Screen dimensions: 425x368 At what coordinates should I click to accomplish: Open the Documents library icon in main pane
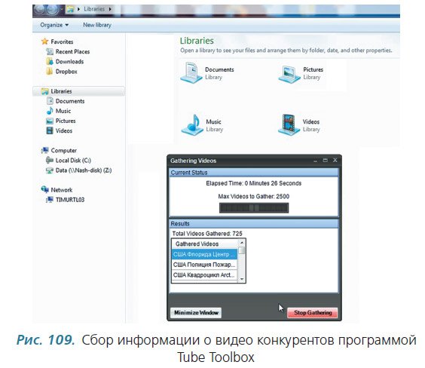191,72
